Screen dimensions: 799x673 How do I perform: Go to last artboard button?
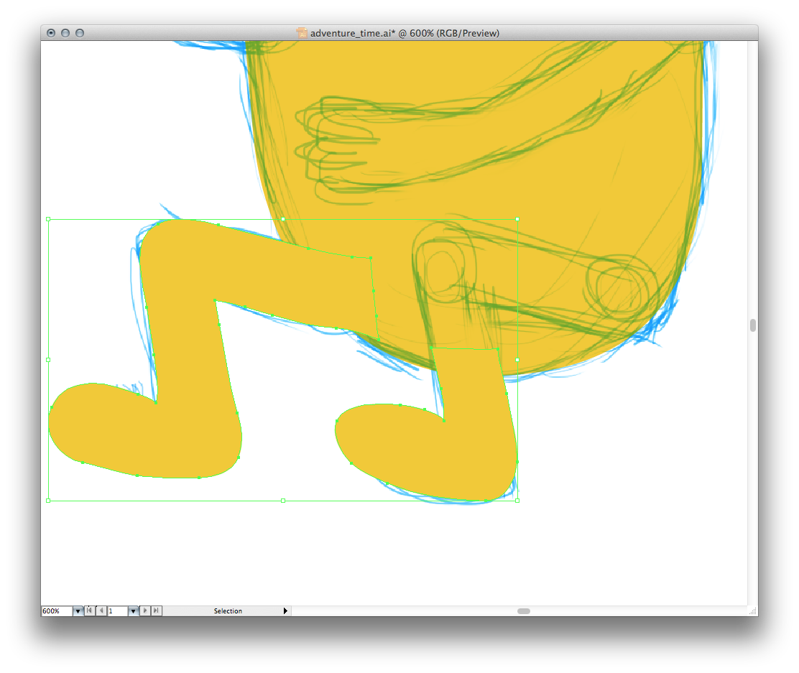pos(157,611)
